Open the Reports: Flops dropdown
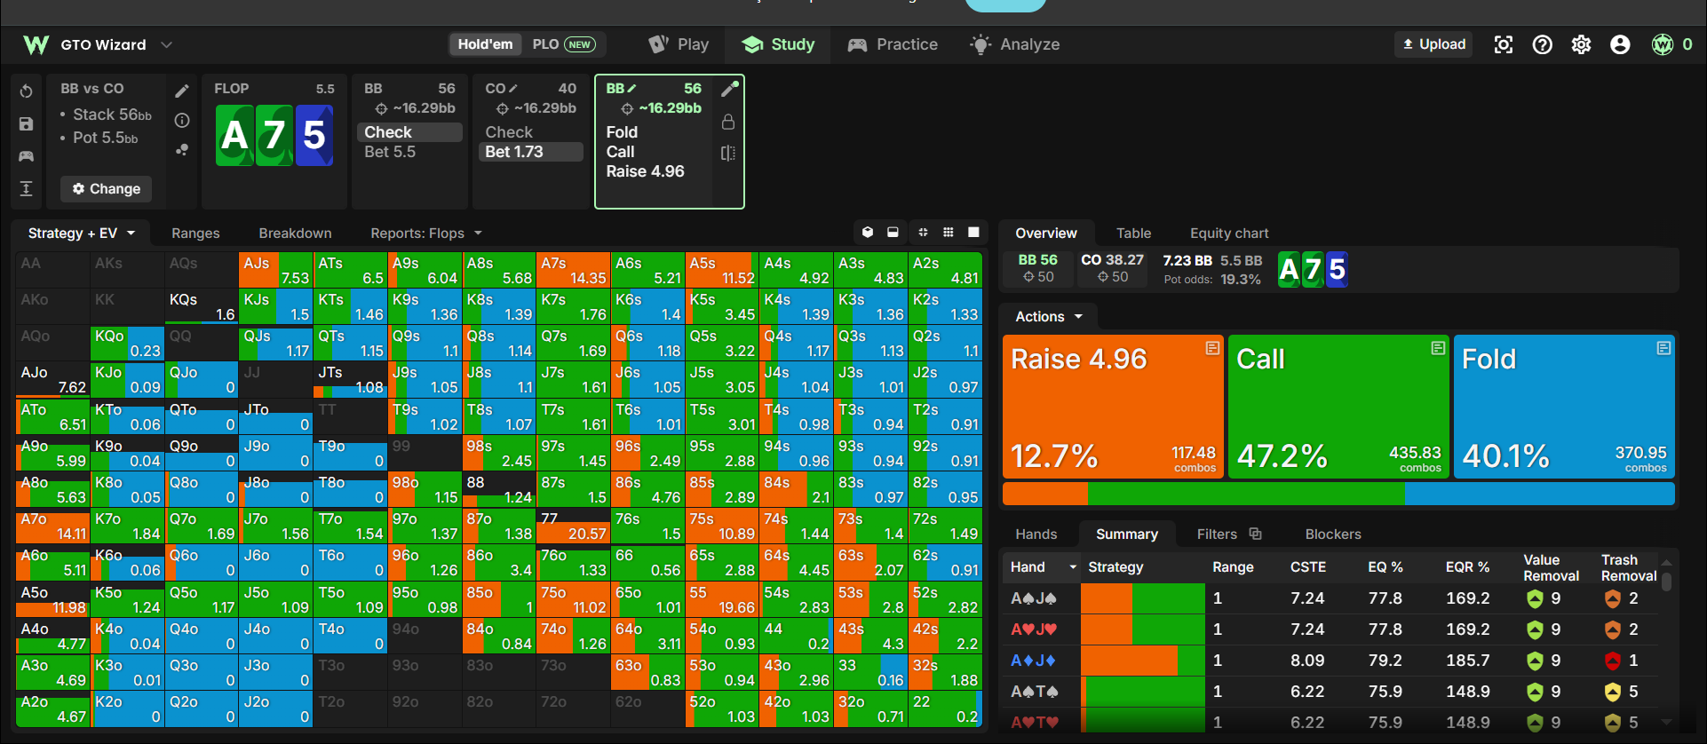The height and width of the screenshot is (744, 1707). point(426,233)
